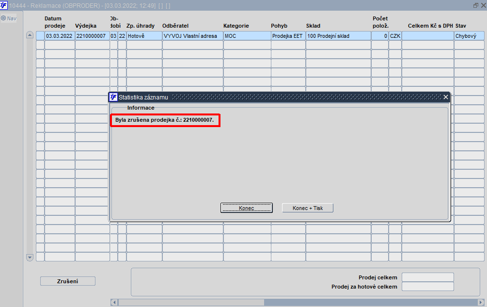Click the Sklad field 100 Prodejní sklad
The height and width of the screenshot is (307, 487).
click(338, 36)
